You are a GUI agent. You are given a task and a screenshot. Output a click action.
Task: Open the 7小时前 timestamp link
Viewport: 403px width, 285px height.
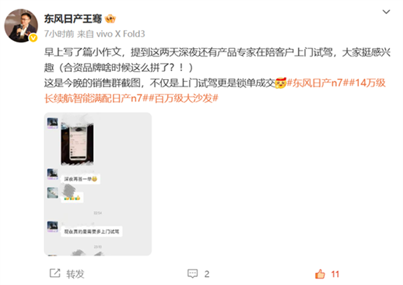point(59,34)
